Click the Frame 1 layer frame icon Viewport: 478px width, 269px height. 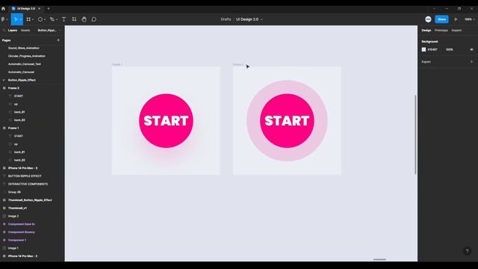pyautogui.click(x=4, y=128)
